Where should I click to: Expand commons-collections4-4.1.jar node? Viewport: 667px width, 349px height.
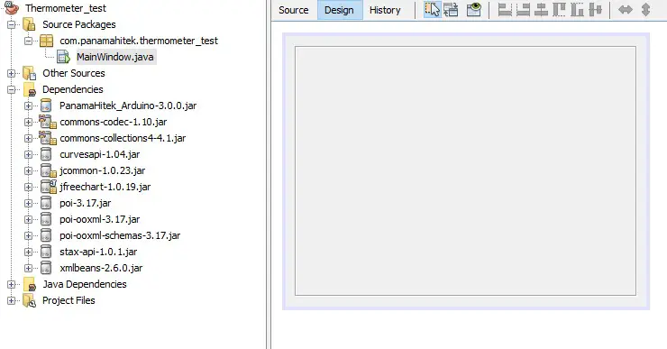28,138
